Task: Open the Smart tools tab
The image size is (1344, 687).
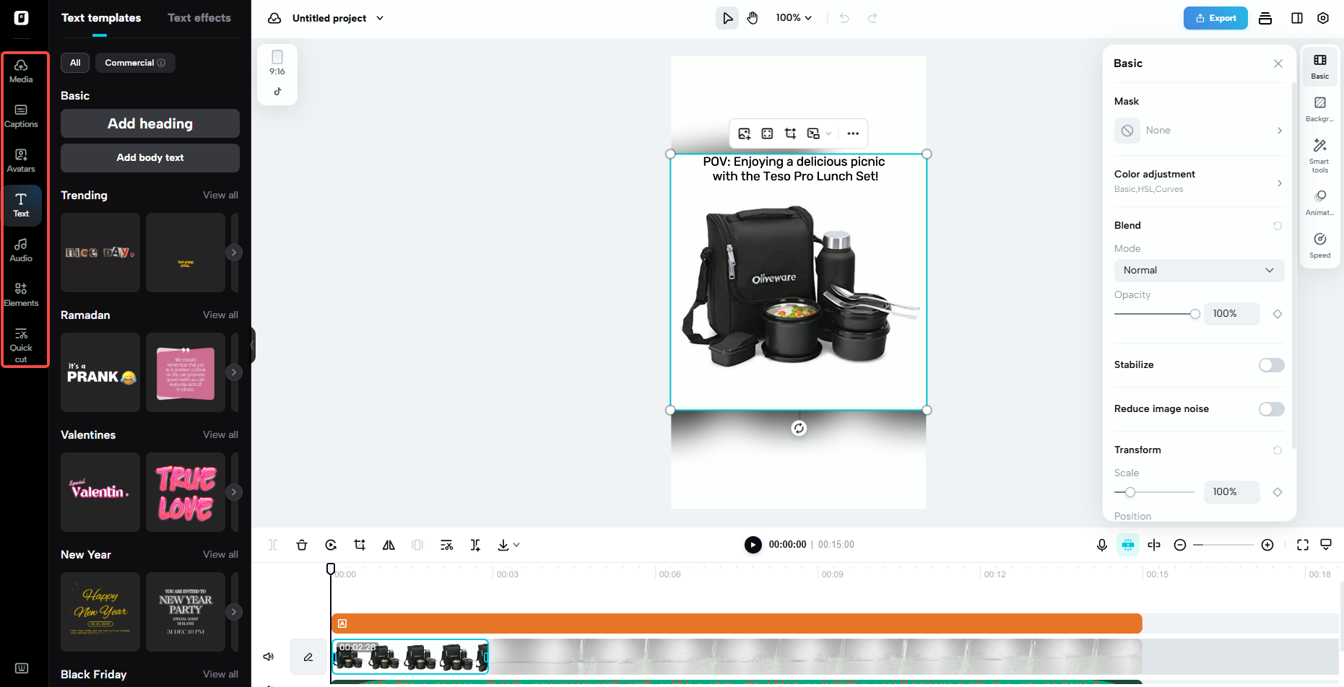Action: tap(1319, 155)
